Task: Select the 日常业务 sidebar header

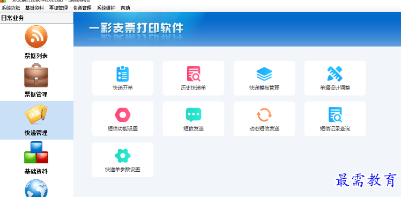Action: 36,18
